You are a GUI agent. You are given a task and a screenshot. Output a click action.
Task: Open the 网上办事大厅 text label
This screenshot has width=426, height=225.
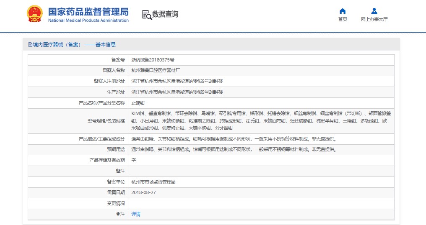374,19
